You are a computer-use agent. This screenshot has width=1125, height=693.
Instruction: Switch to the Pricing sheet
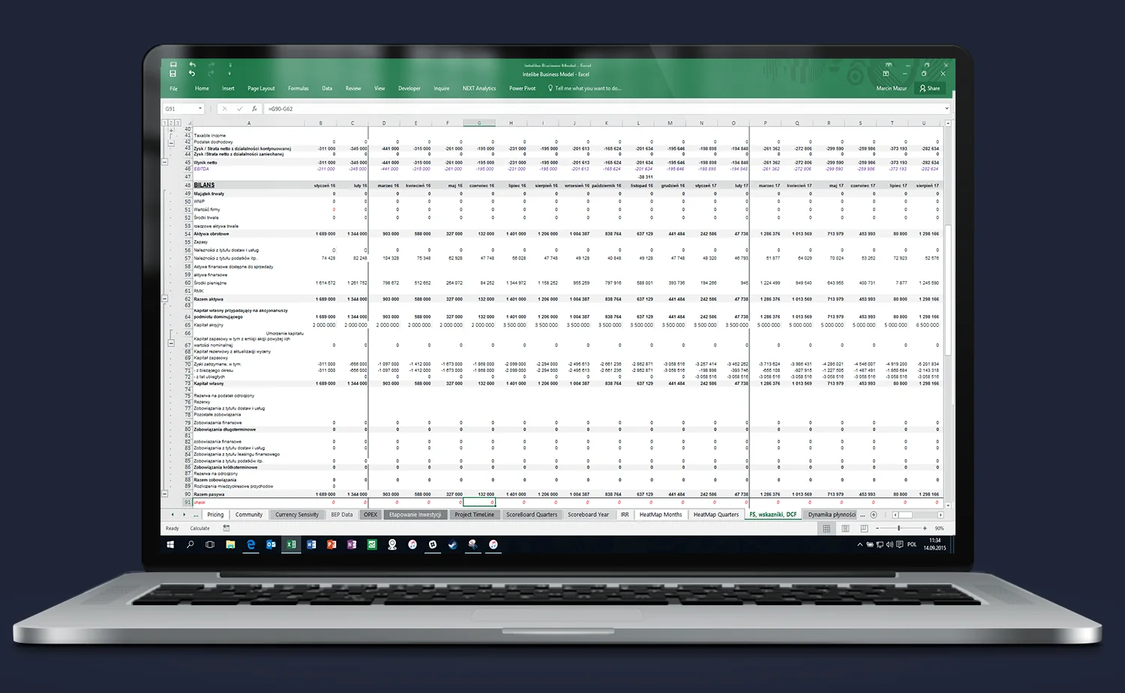pyautogui.click(x=215, y=514)
